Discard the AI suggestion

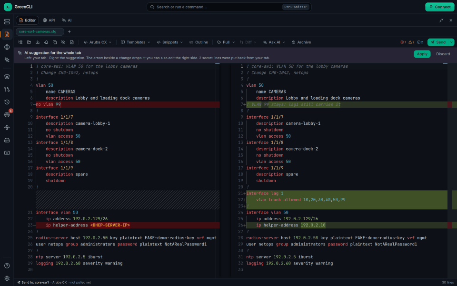[x=443, y=54]
